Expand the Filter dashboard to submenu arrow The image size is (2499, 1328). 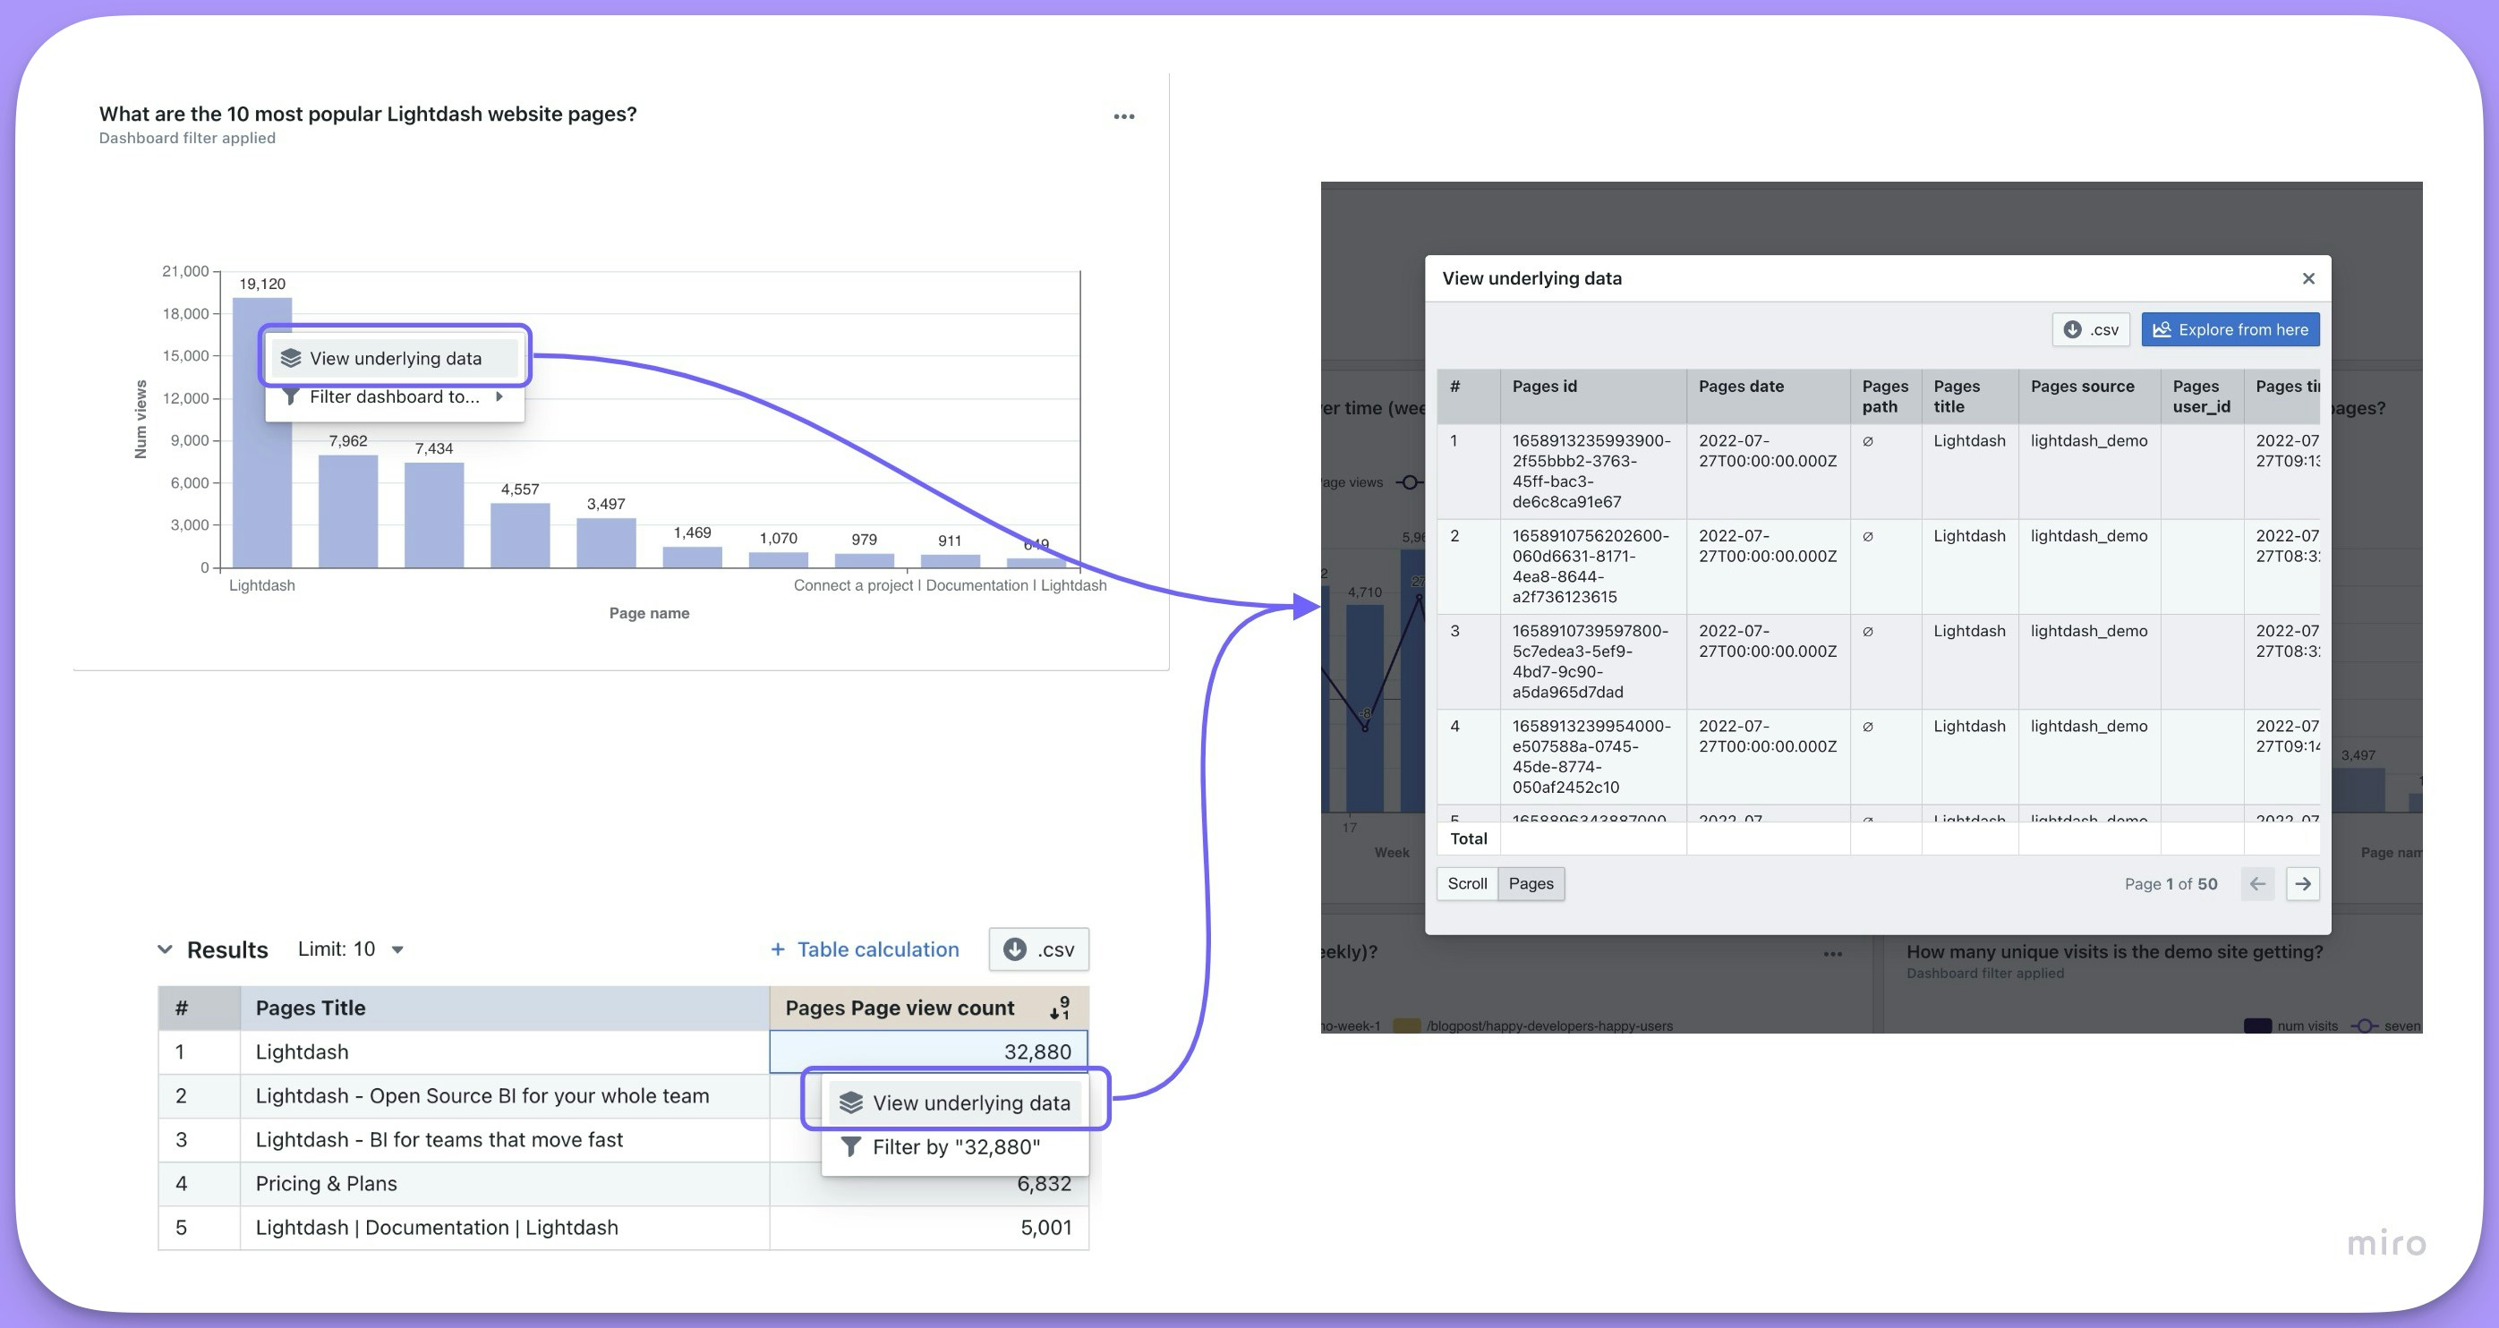tap(499, 396)
